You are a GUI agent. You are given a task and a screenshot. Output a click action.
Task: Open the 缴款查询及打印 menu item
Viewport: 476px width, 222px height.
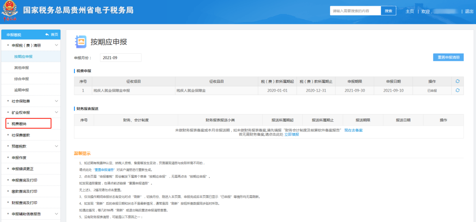pyautogui.click(x=24, y=191)
